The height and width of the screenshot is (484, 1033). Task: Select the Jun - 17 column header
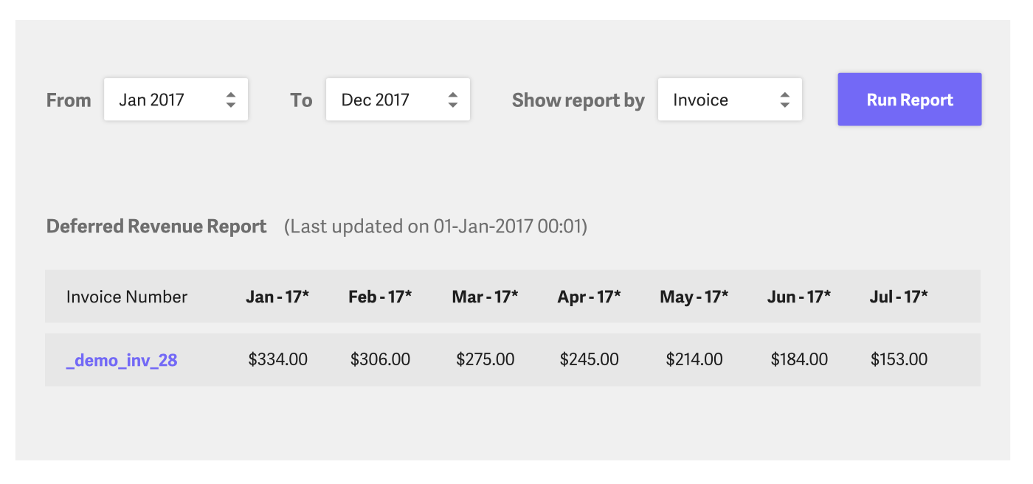tap(799, 297)
